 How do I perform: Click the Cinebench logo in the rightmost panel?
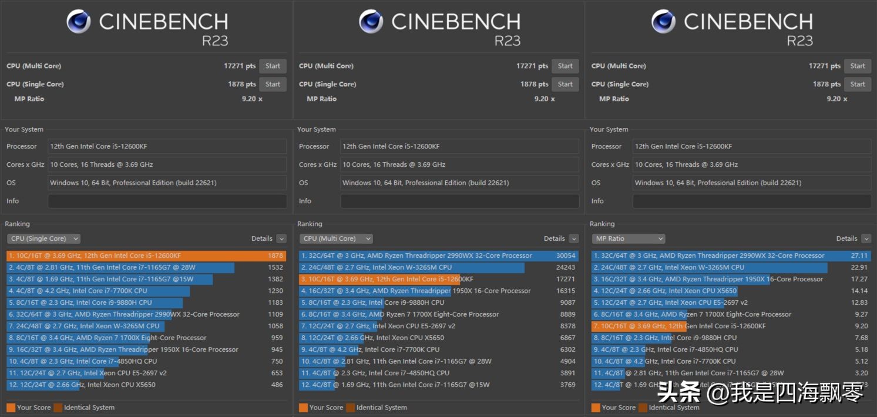click(663, 22)
